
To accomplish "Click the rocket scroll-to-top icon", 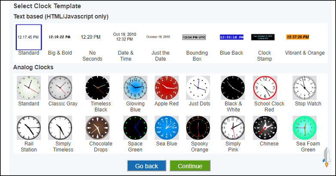I will pyautogui.click(x=327, y=157).
